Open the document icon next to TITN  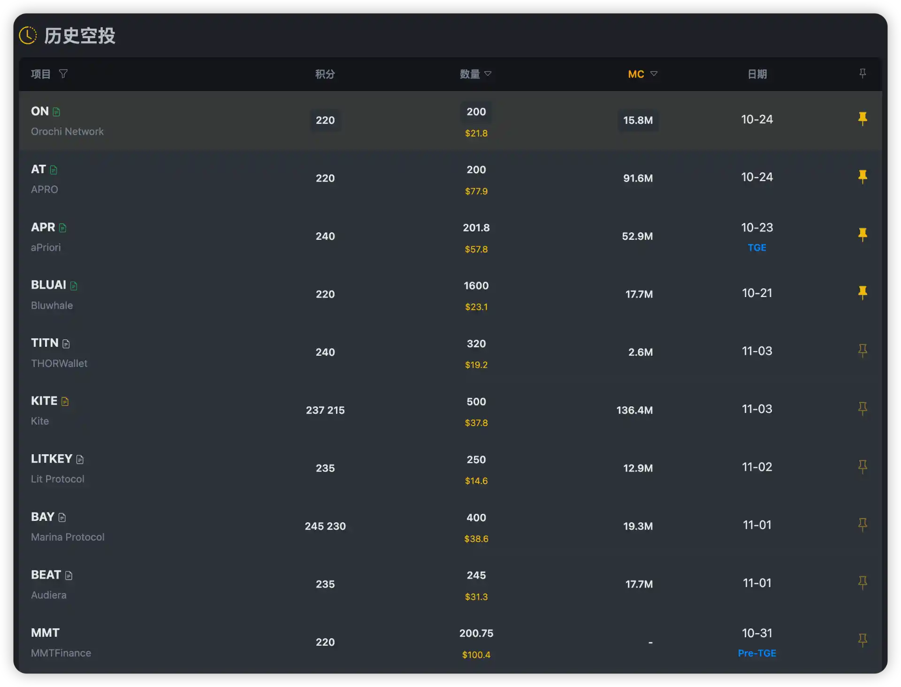click(x=66, y=343)
